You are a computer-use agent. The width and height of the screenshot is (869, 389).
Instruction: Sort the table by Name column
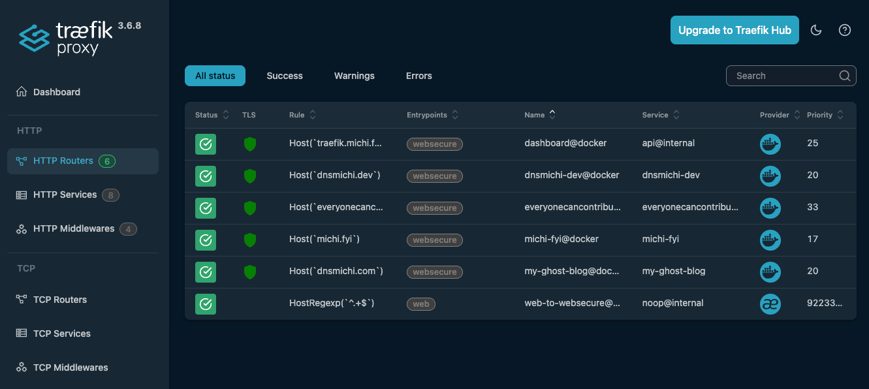(552, 114)
